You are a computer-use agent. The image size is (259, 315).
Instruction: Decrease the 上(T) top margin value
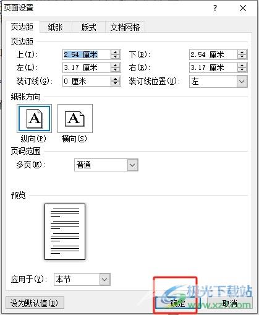pyautogui.click(x=116, y=57)
